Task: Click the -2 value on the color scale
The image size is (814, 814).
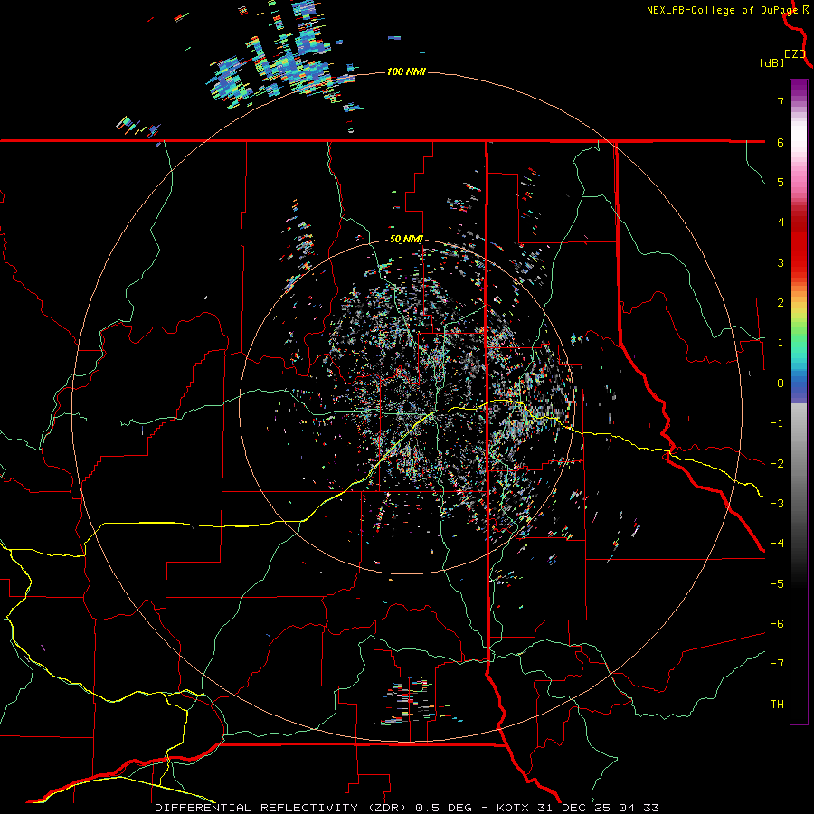Action: [x=777, y=464]
